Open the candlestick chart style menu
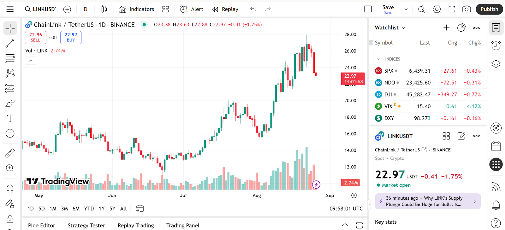 tap(104, 9)
